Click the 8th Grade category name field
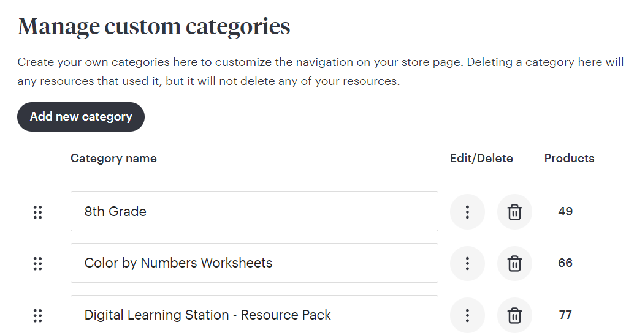This screenshot has width=626, height=333. click(x=254, y=212)
